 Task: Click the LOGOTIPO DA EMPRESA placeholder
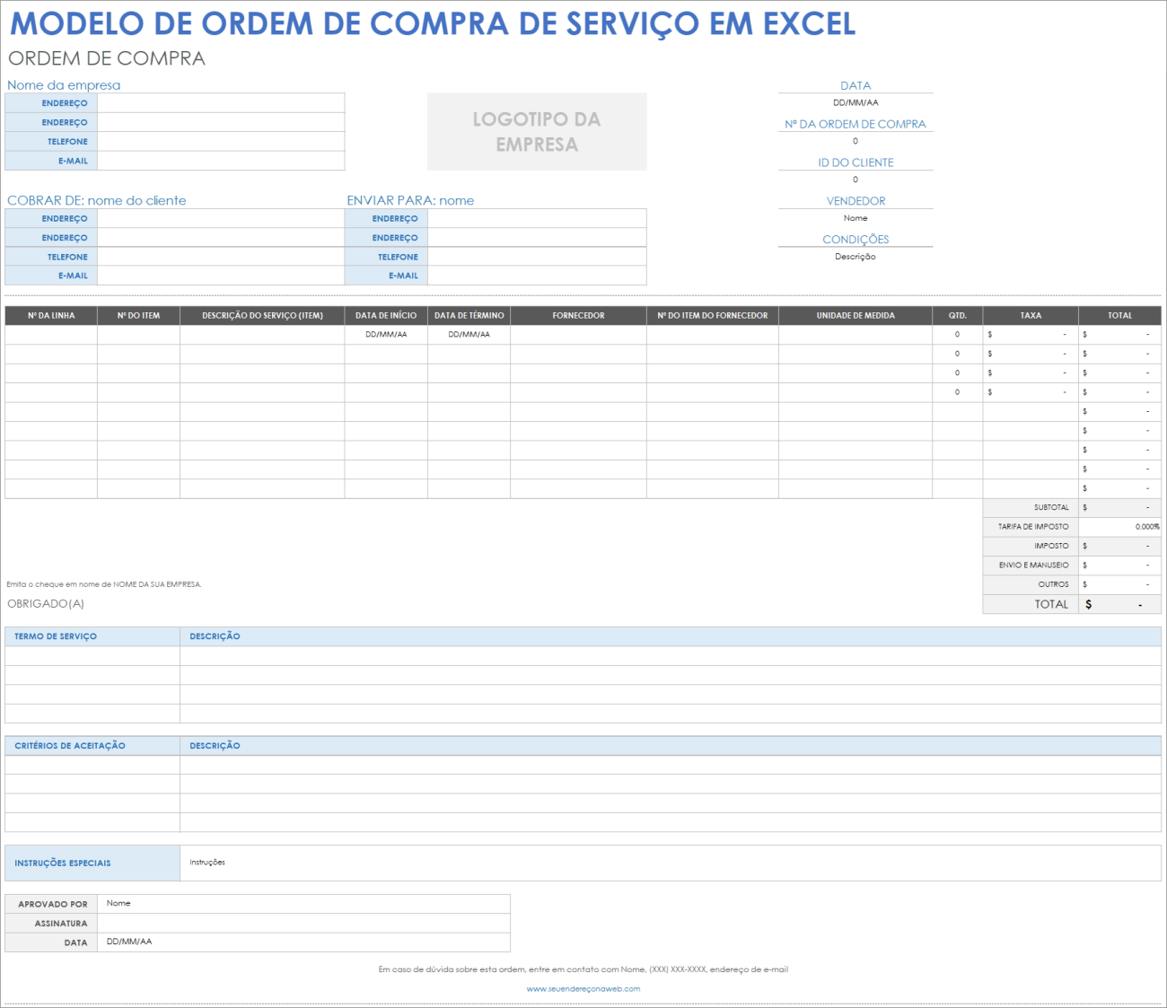click(x=536, y=131)
